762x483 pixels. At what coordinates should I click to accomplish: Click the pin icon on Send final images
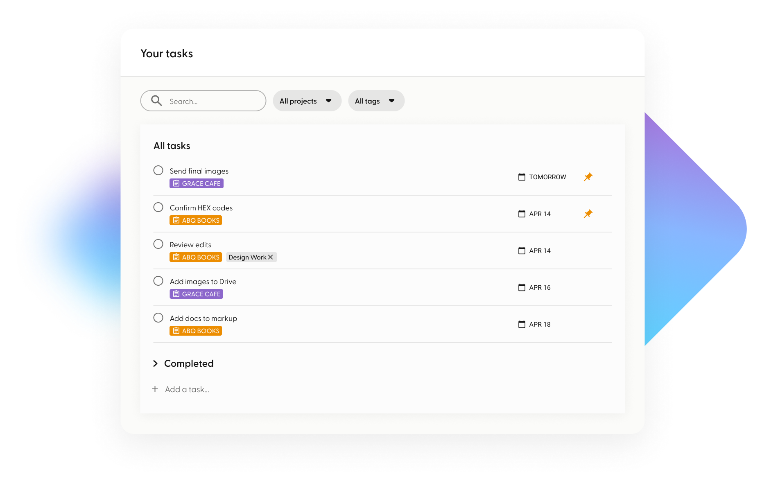[588, 177]
